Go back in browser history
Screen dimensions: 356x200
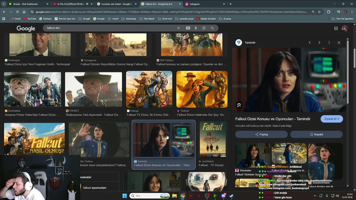(x=4, y=12)
